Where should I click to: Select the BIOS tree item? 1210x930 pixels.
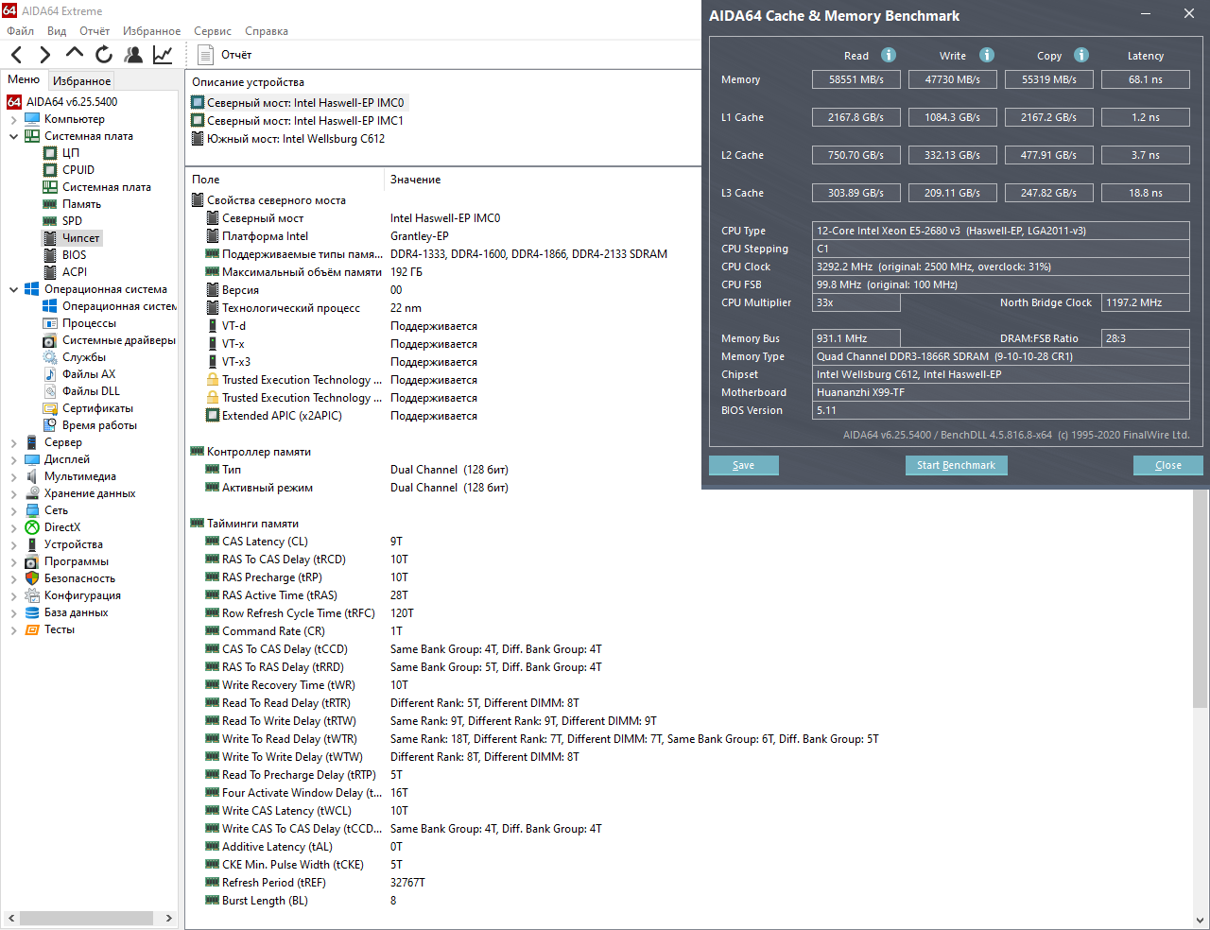[x=74, y=255]
